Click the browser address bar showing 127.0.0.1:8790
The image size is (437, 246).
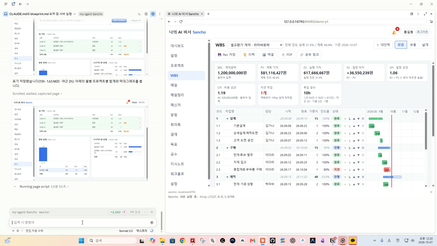[x=306, y=22]
